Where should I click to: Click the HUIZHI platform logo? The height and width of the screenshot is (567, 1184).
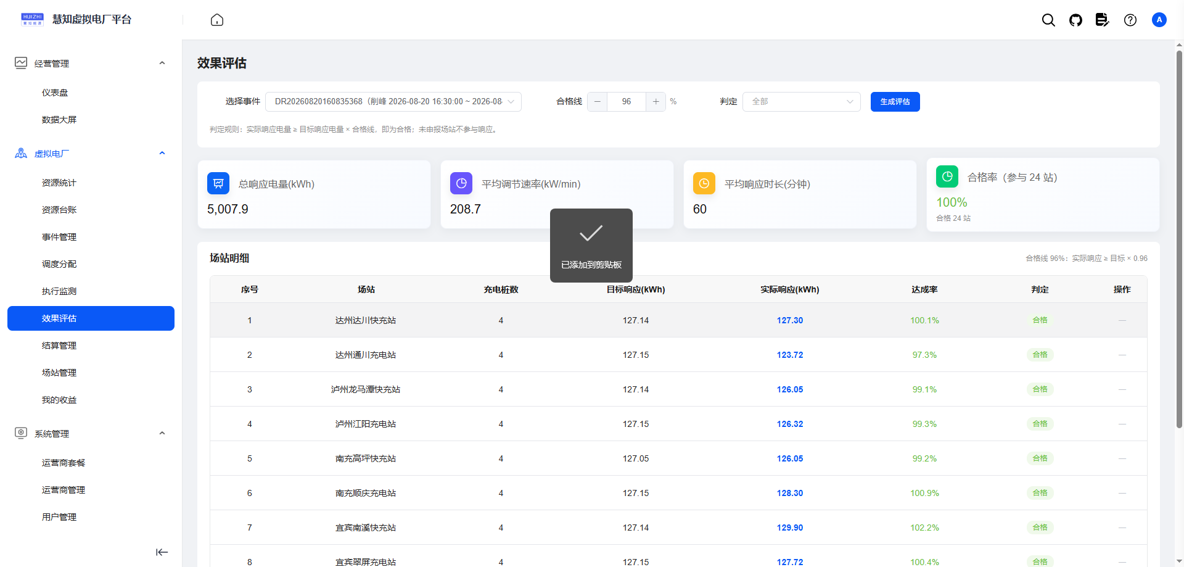[x=32, y=19]
